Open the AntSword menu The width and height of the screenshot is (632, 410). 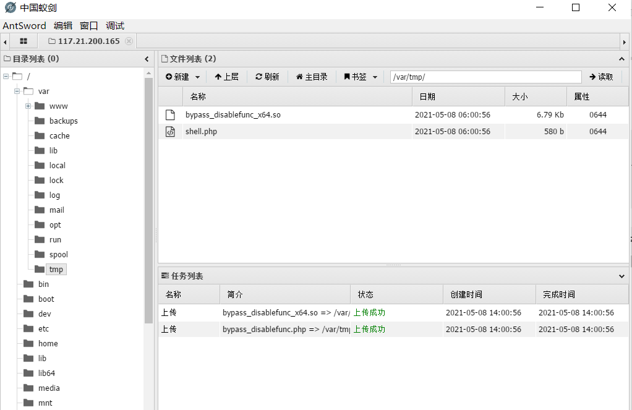pyautogui.click(x=25, y=26)
